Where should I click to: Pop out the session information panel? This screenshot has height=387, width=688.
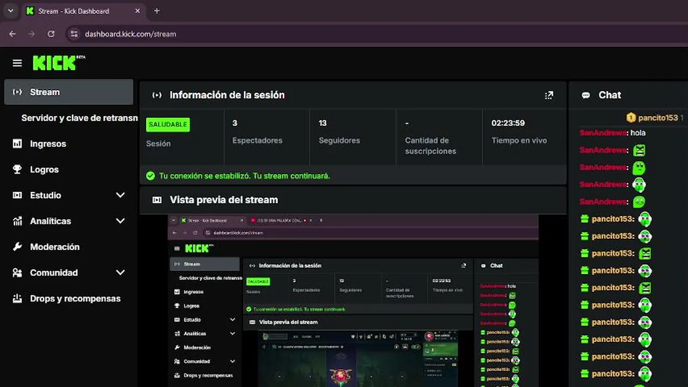click(x=549, y=95)
